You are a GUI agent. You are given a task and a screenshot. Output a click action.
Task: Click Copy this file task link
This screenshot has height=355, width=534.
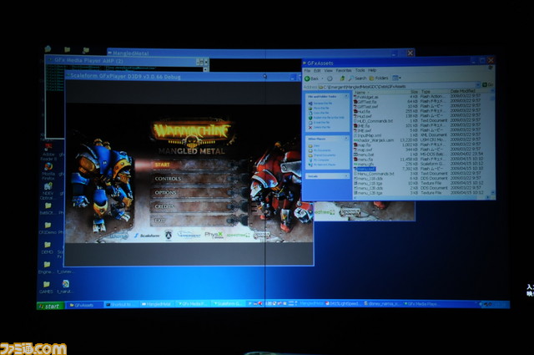[x=319, y=113]
